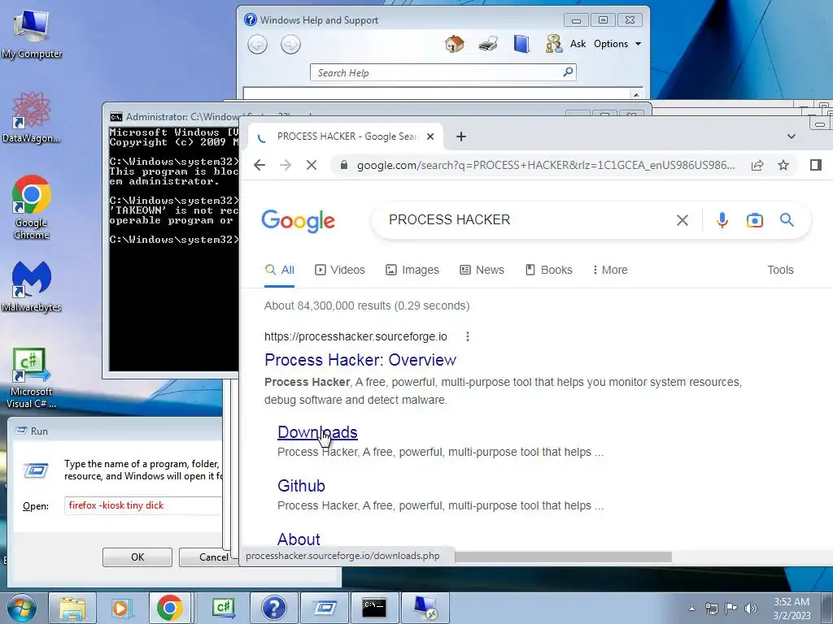Open Microsoft Visual C# desktop shortcut
The height and width of the screenshot is (624, 833).
pyautogui.click(x=32, y=378)
